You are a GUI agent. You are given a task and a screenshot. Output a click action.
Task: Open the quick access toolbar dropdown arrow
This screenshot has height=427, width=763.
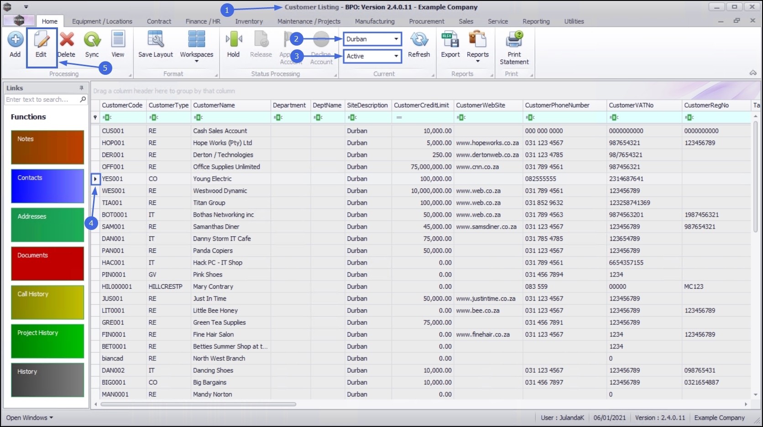click(26, 7)
